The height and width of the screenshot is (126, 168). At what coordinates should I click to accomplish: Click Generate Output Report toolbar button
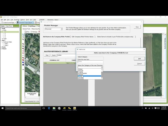point(25,23)
